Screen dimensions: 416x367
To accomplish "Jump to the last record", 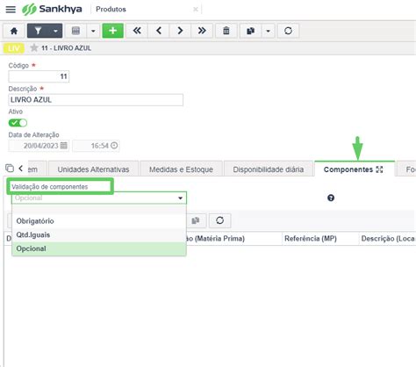I will pyautogui.click(x=202, y=31).
